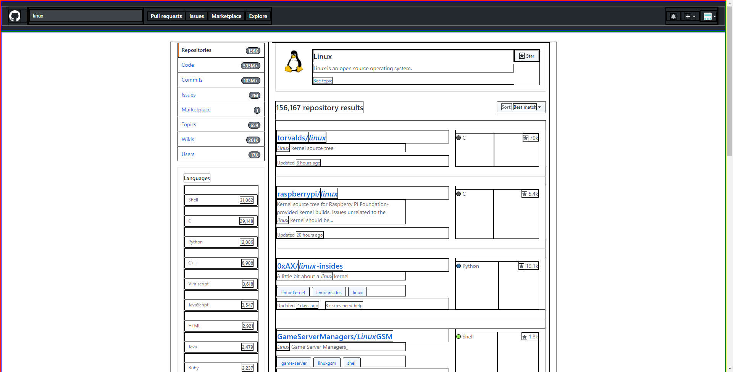733x372 pixels.
Task: Click star count 19.1k for linux-insides
Action: (528, 266)
